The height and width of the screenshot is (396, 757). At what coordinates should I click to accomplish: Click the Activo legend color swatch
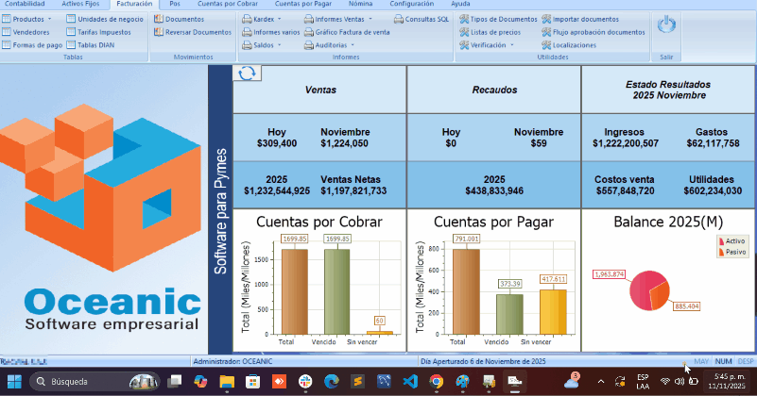coord(722,241)
